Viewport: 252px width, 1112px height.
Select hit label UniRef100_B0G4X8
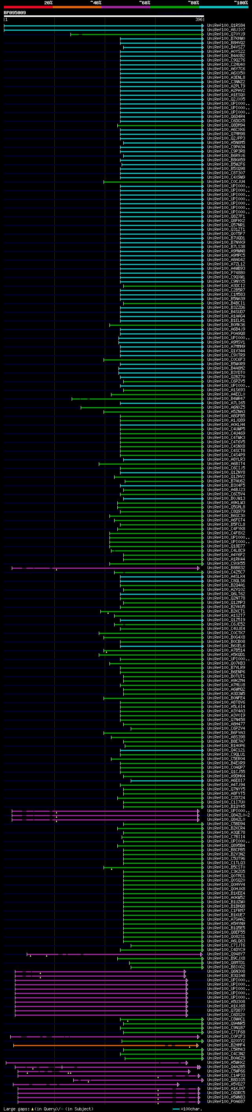coord(226,637)
